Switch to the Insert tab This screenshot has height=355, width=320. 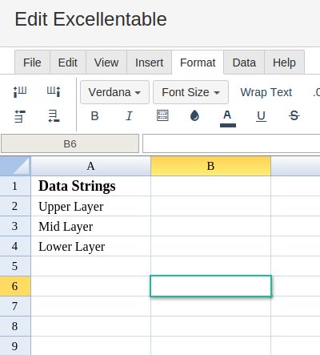(x=149, y=63)
